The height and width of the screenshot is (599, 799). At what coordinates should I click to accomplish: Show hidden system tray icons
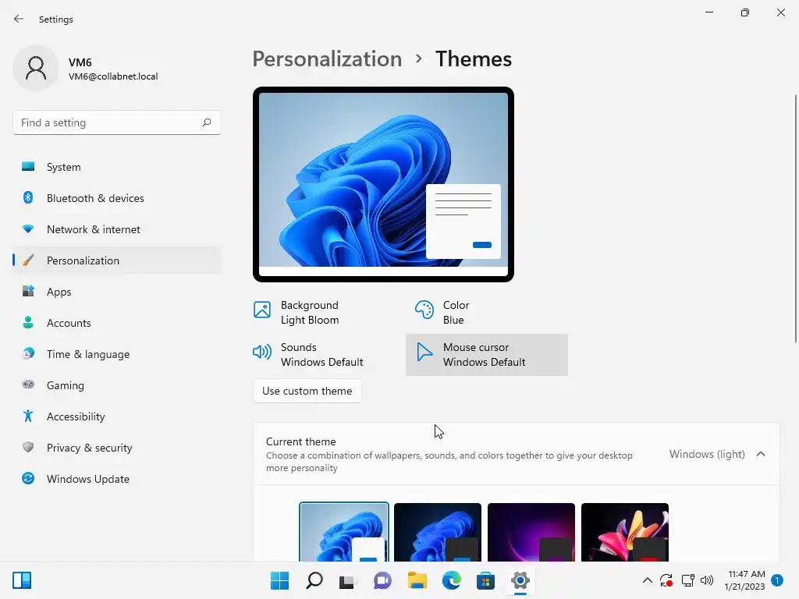coord(647,580)
